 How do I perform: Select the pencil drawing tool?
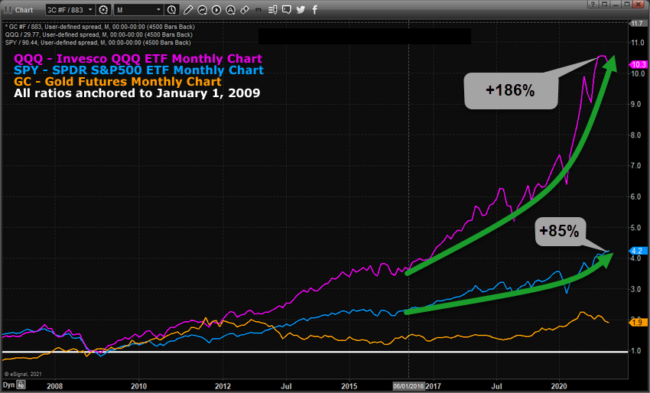188,9
